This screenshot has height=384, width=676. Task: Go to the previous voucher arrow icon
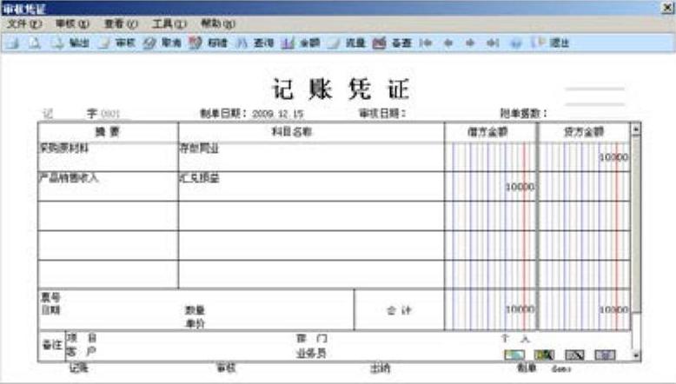[x=448, y=43]
